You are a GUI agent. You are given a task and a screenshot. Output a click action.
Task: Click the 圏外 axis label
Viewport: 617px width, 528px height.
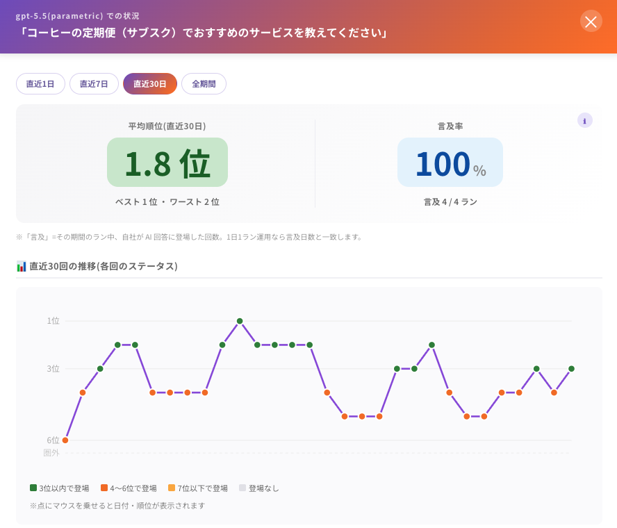51,453
